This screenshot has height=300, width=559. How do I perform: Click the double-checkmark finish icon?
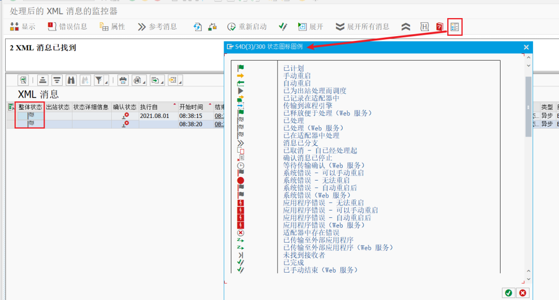coord(283,27)
